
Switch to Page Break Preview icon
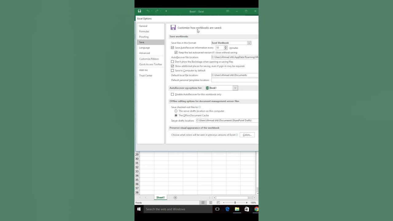pos(218,203)
